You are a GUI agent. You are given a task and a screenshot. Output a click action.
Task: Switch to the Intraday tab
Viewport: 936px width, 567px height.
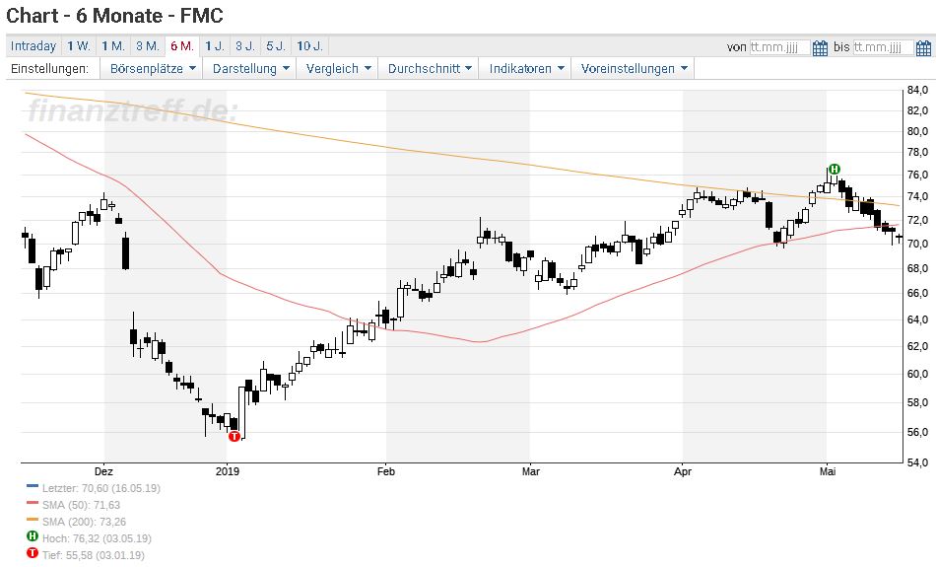click(x=33, y=46)
